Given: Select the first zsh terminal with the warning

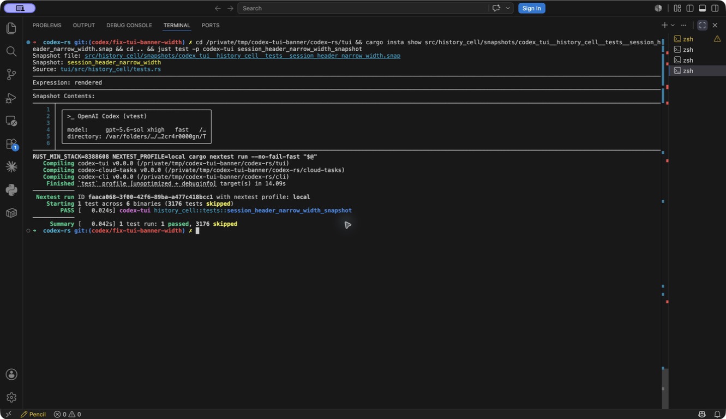Looking at the screenshot, I should pyautogui.click(x=697, y=39).
